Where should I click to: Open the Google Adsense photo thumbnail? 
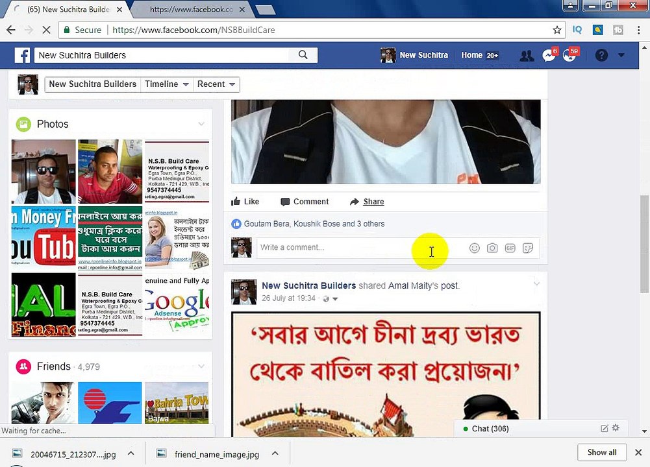(x=177, y=305)
